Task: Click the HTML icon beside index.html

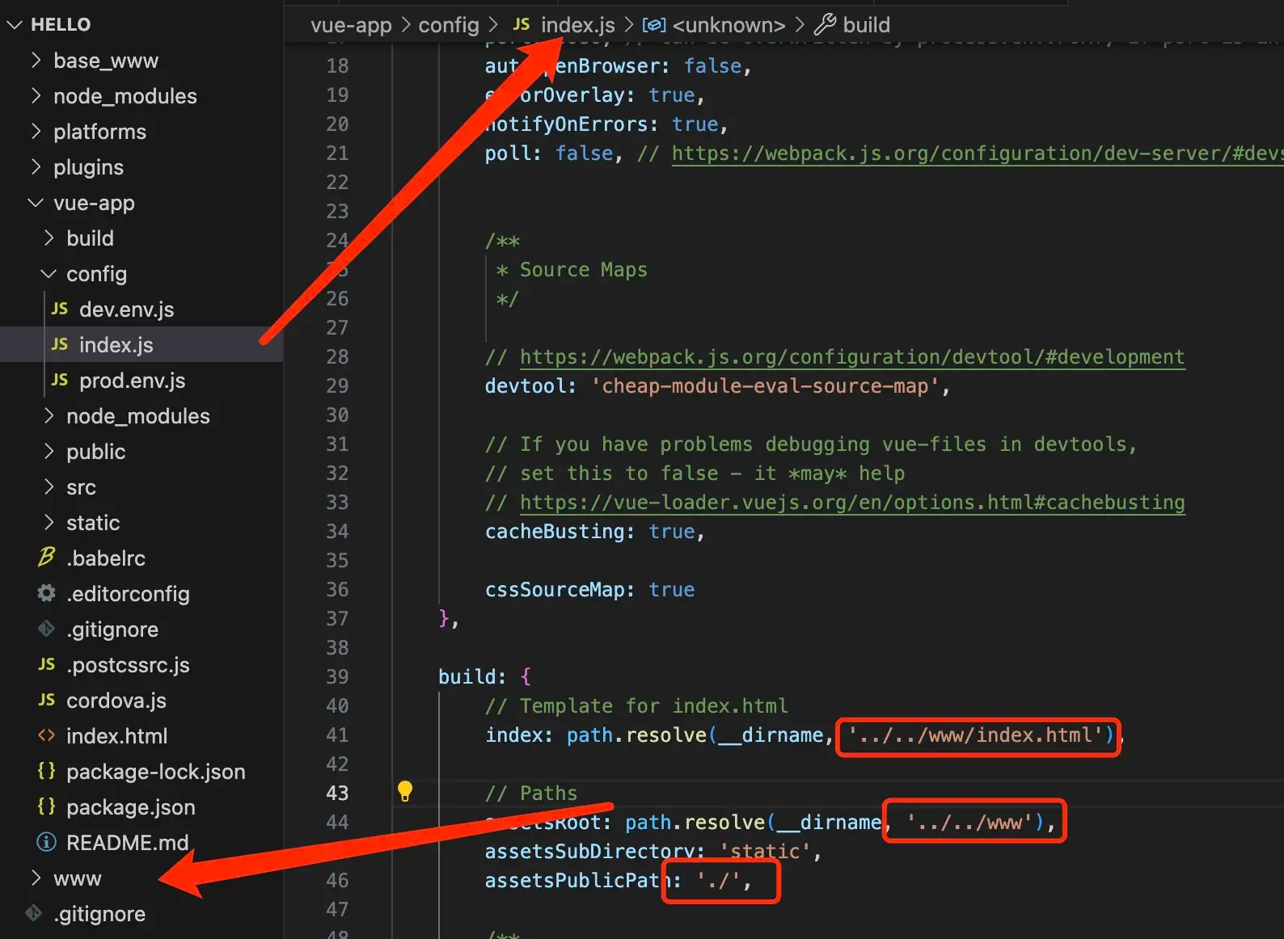Action: (x=46, y=735)
